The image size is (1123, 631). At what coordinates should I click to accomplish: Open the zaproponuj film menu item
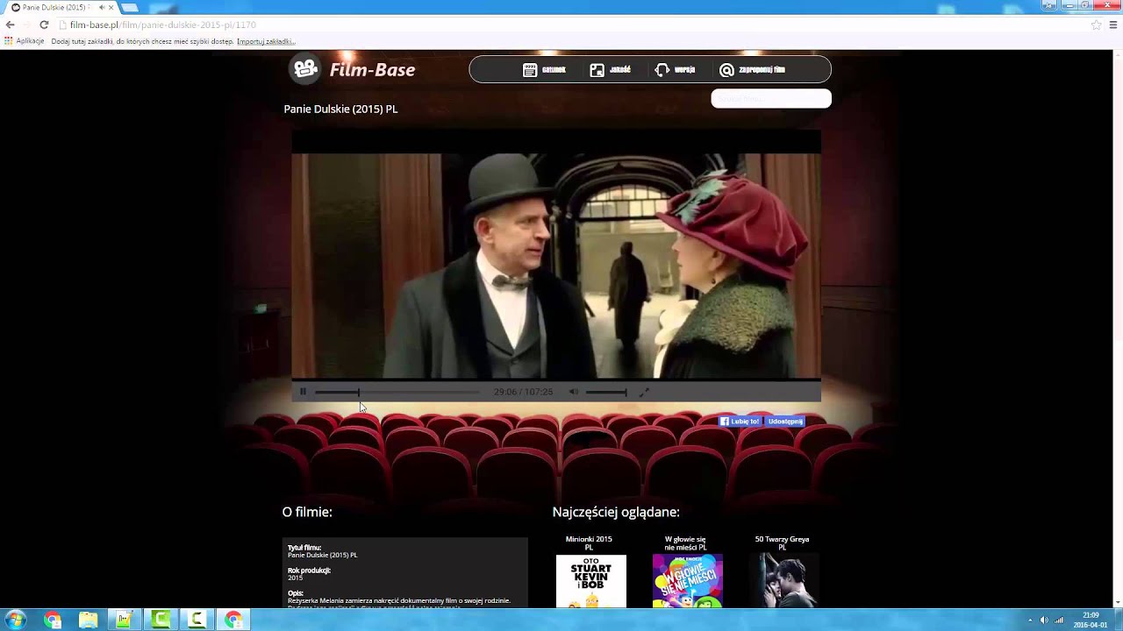point(752,70)
